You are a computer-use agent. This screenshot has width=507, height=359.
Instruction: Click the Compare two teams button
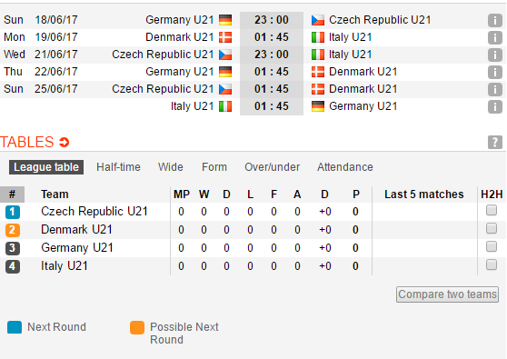pos(447,294)
